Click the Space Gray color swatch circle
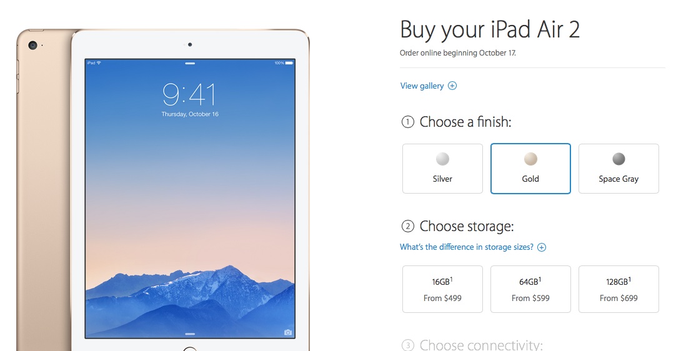Screen dimensions: 676x351 [619, 159]
